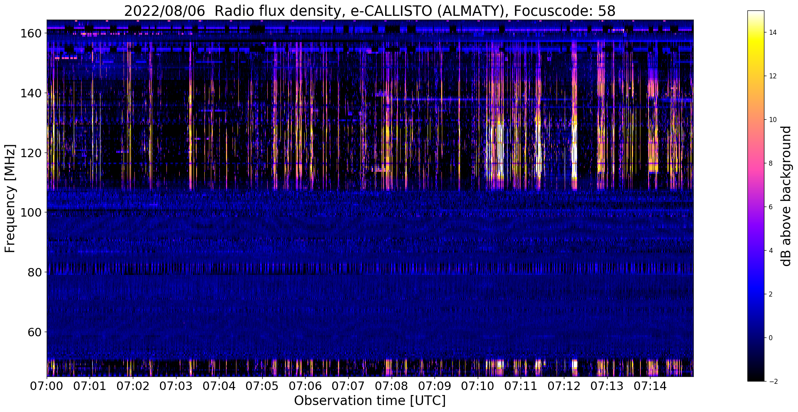The height and width of the screenshot is (412, 798).
Task: Click the 07:07 time tick label
Action: click(x=348, y=386)
